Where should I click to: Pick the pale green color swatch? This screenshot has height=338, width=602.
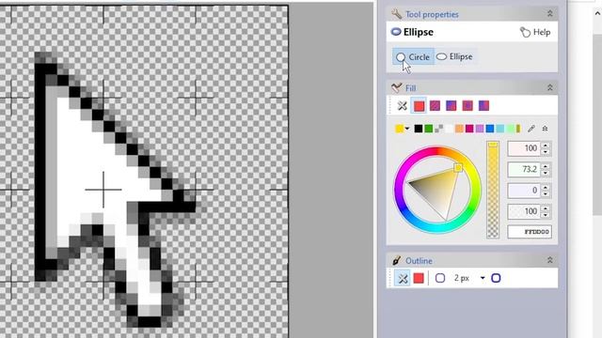click(510, 129)
